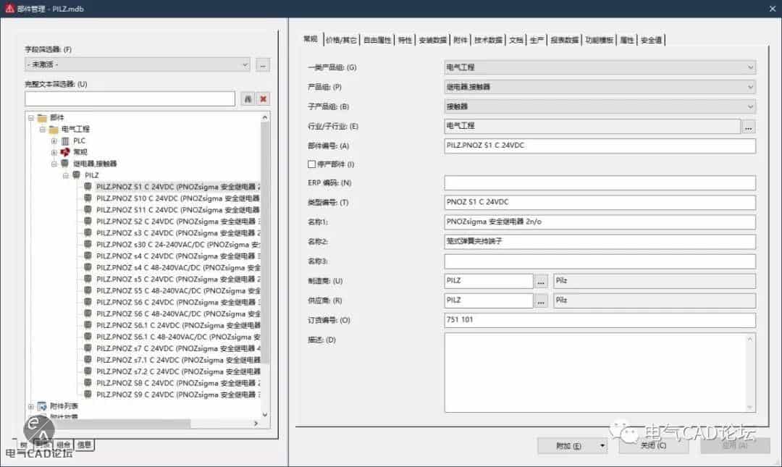Collapse the 电气工程 tree node
Image resolution: width=782 pixels, height=467 pixels.
point(43,129)
